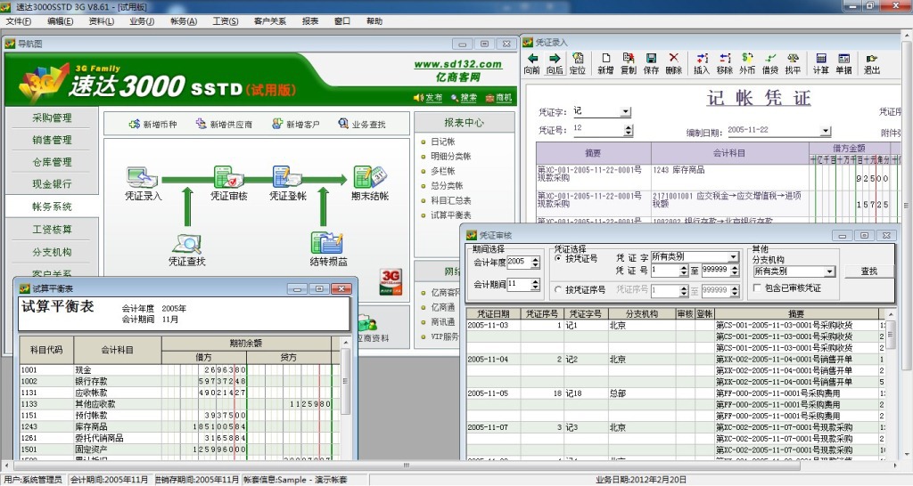Open the 帐务(A) menu
The height and width of the screenshot is (486, 913).
point(184,21)
